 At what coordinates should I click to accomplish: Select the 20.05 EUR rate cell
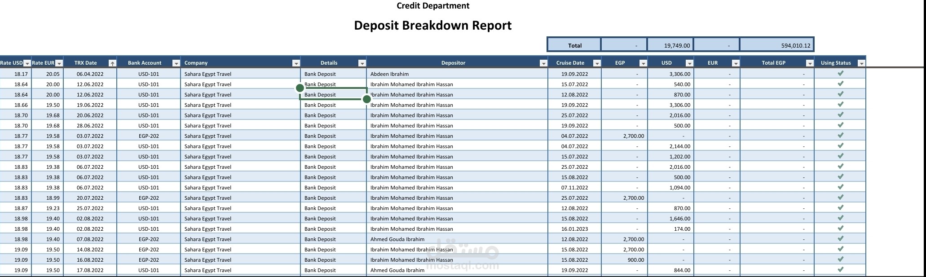click(x=48, y=74)
